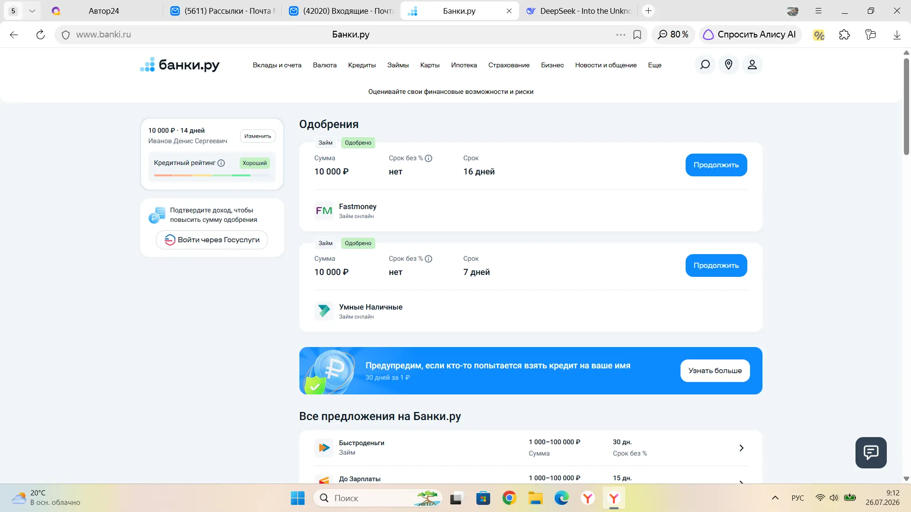Click the Банки.ру logo
The height and width of the screenshot is (512, 911).
tap(180, 65)
